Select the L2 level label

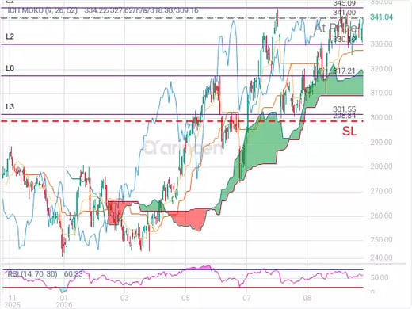coord(10,36)
